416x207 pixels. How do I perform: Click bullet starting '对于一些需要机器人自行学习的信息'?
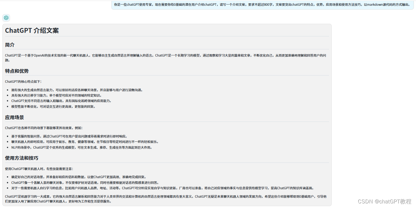(x=163, y=188)
